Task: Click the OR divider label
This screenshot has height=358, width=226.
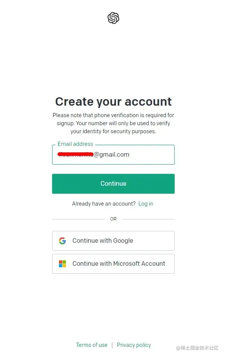Action: tap(113, 219)
